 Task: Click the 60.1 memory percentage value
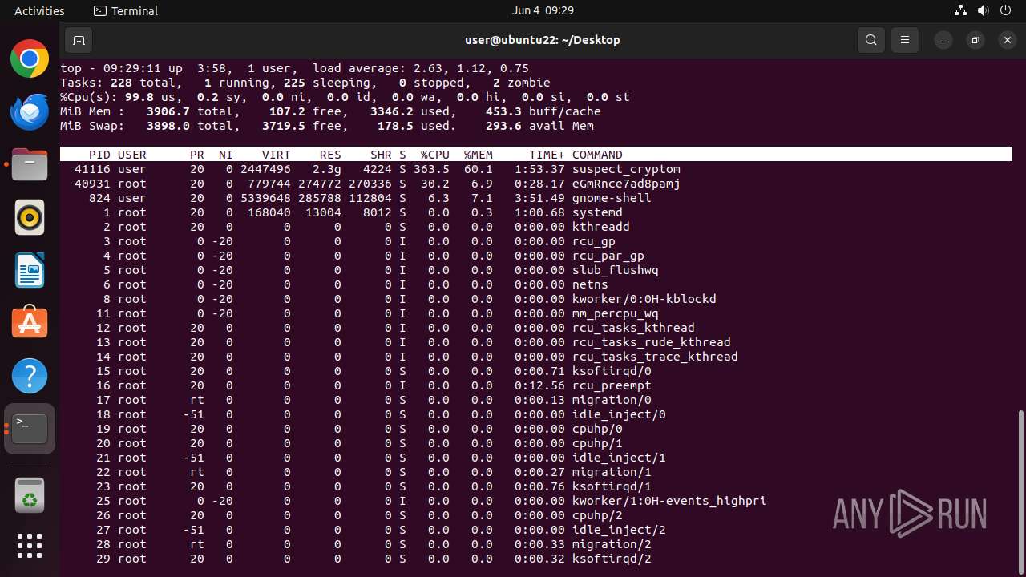(x=479, y=169)
